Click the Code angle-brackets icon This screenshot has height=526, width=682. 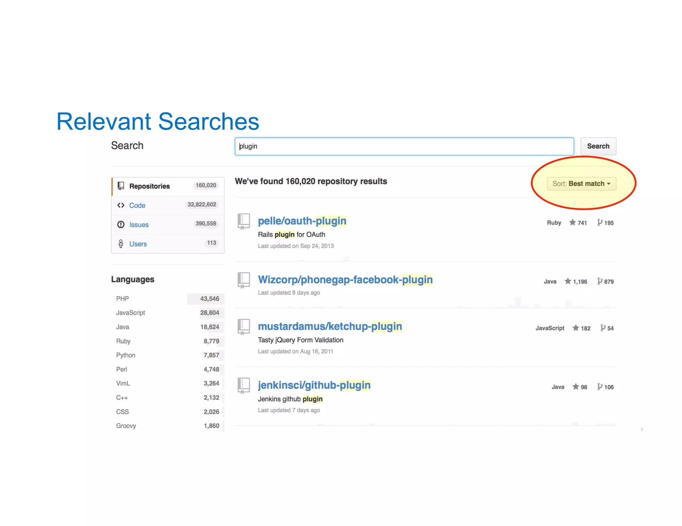(121, 205)
